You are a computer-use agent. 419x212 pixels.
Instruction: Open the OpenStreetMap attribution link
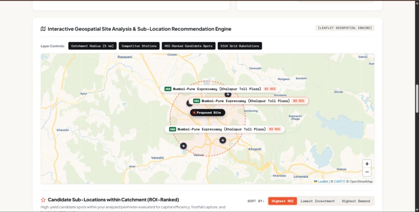click(x=361, y=181)
